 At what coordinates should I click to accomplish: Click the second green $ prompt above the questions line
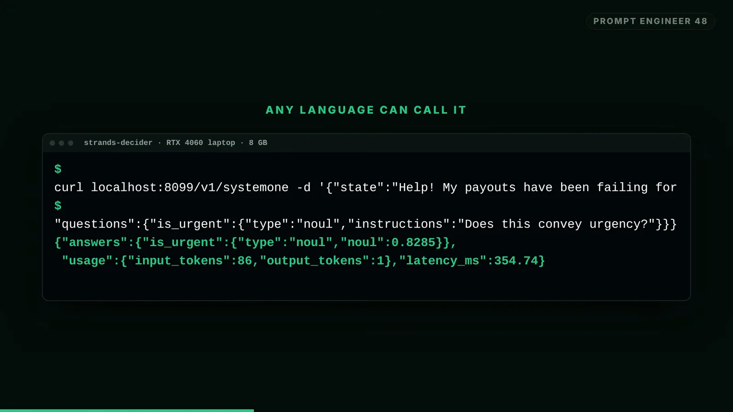(x=58, y=206)
